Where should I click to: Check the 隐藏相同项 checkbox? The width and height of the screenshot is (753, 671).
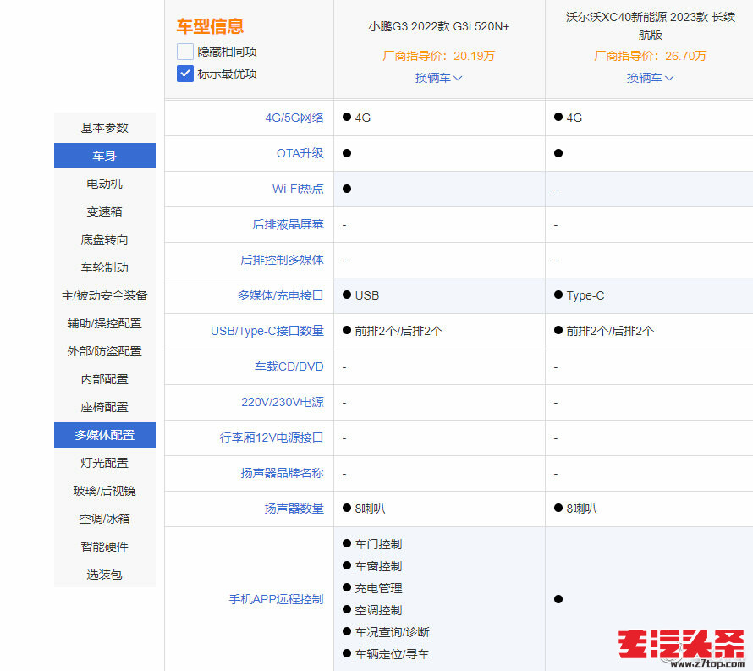click(x=185, y=52)
